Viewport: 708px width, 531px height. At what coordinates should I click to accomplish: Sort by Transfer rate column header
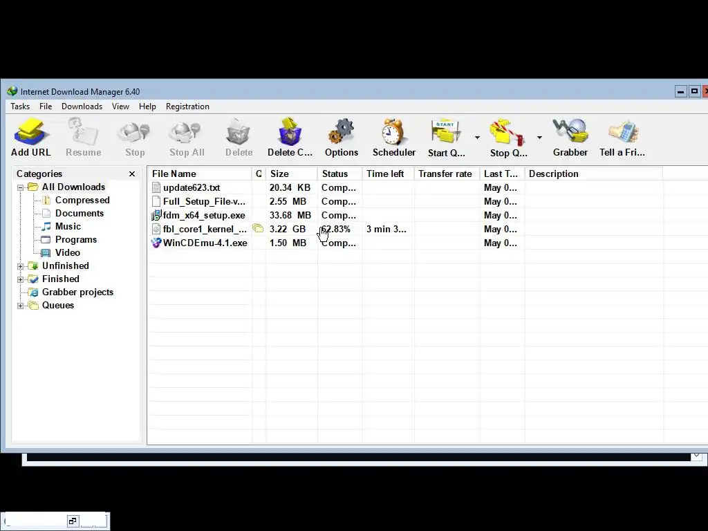coord(447,174)
